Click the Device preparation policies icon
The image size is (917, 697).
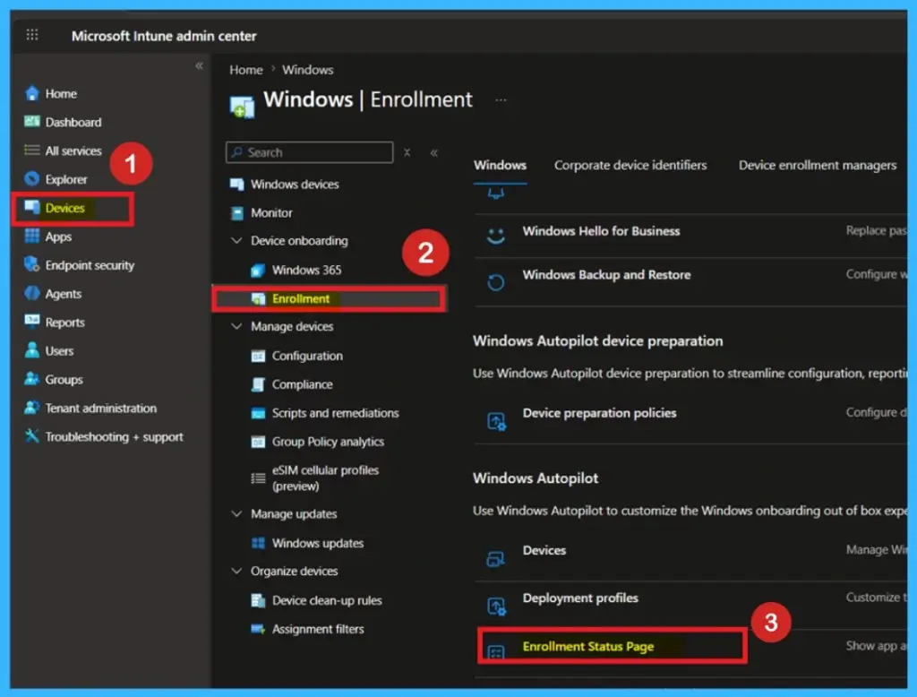tap(496, 421)
